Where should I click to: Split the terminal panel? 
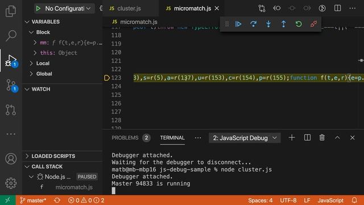[307, 138]
